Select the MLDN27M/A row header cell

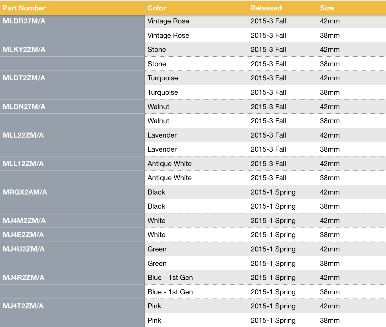pyautogui.click(x=24, y=107)
